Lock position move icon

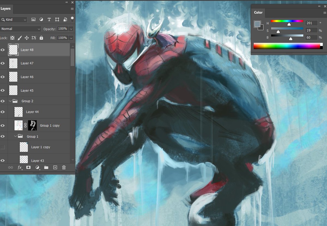pos(27,38)
